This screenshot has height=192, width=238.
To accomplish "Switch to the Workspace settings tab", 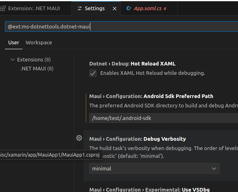I will [39, 43].
